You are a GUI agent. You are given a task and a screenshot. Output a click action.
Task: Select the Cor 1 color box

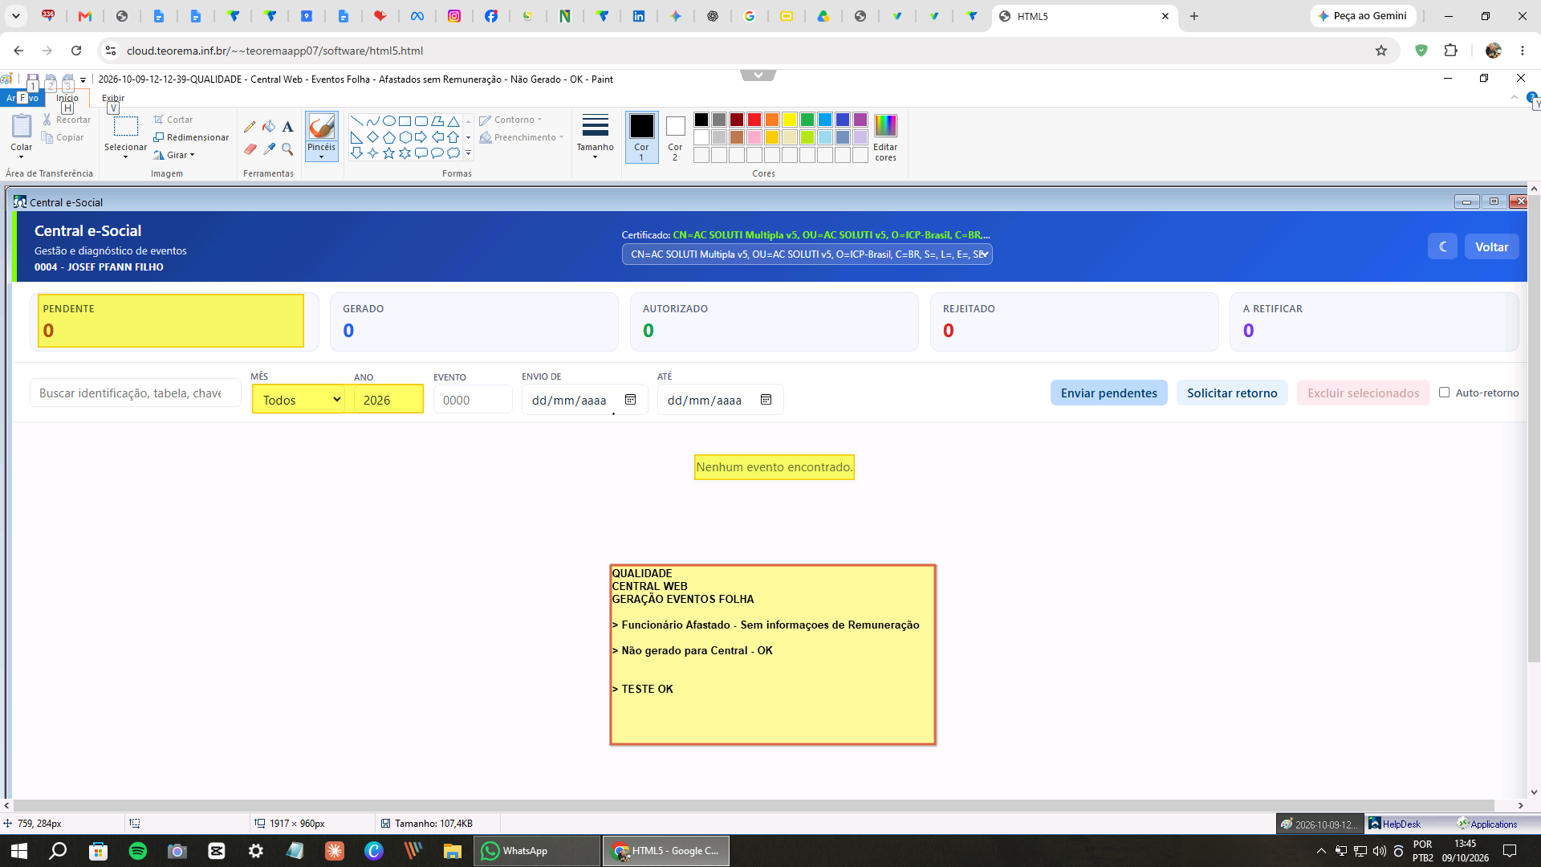(x=641, y=136)
